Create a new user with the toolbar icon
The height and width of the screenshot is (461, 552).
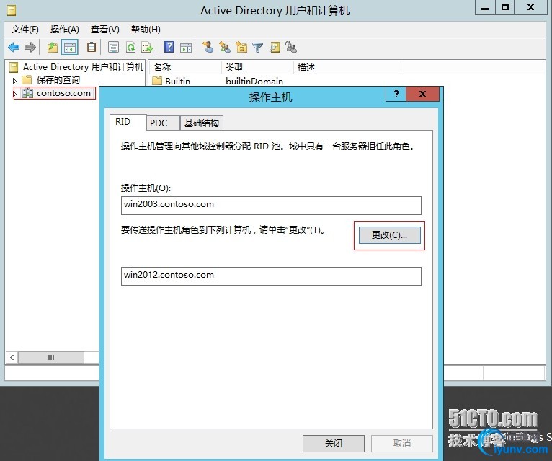(x=208, y=47)
